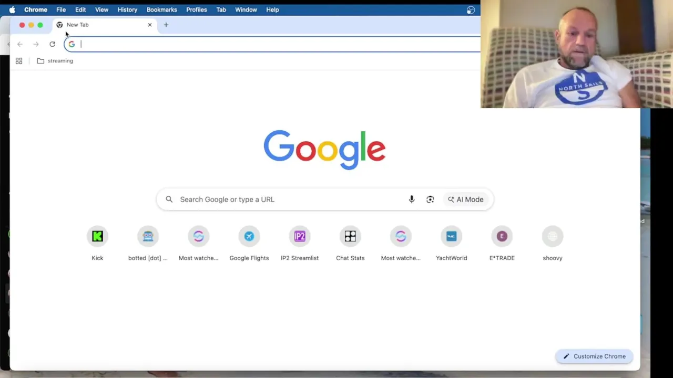Open the Bookmarks menu
The height and width of the screenshot is (378, 673).
point(162,9)
